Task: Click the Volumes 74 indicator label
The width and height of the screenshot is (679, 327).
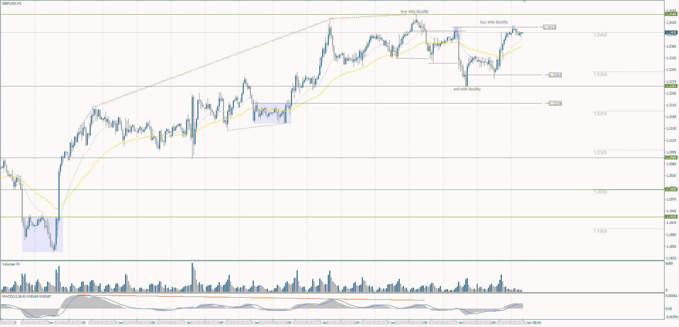Action: (x=11, y=264)
